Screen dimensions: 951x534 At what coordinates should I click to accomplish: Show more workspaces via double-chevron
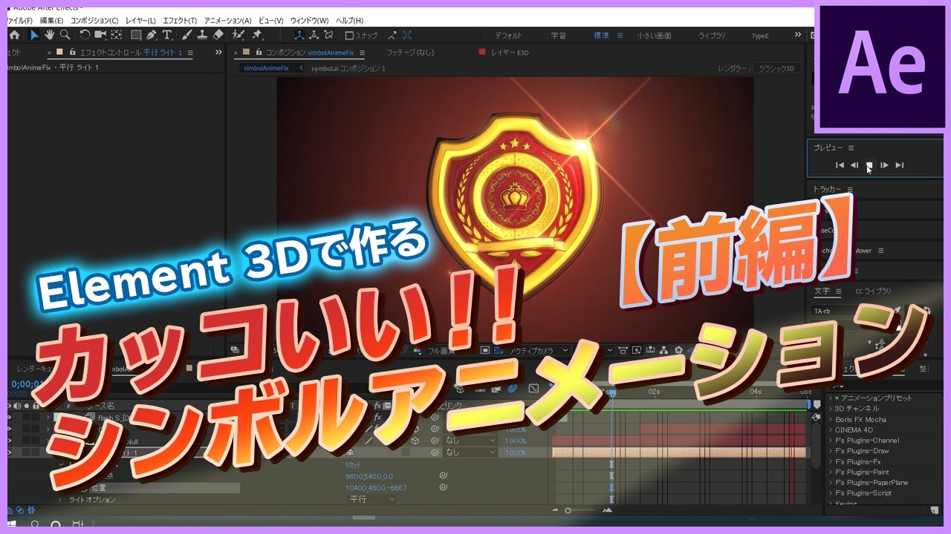click(798, 35)
